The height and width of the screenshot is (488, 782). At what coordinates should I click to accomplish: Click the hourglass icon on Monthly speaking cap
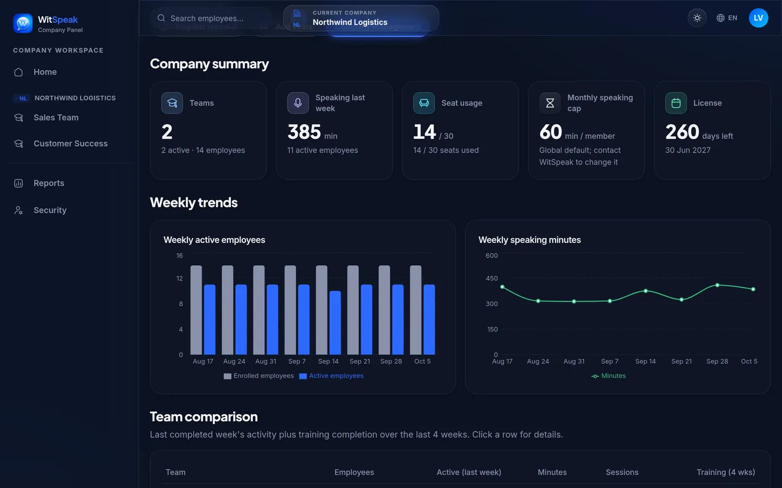point(550,103)
